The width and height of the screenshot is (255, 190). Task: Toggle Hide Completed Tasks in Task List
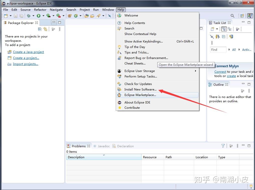coord(212,37)
